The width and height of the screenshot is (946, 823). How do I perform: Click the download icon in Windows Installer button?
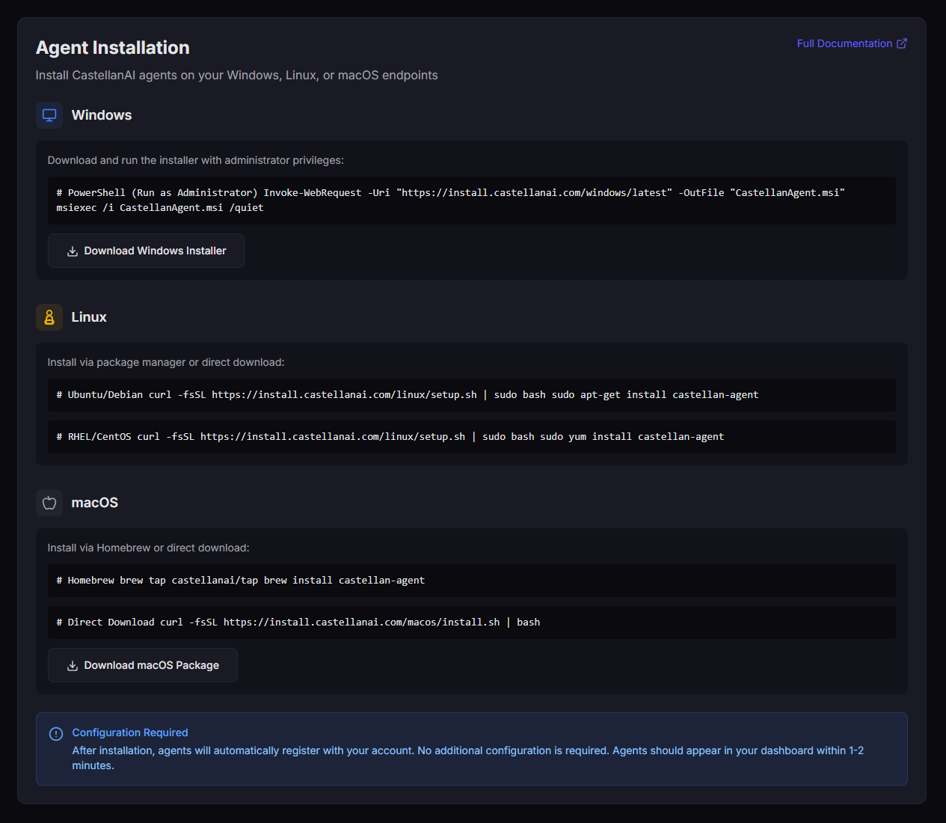tap(73, 251)
